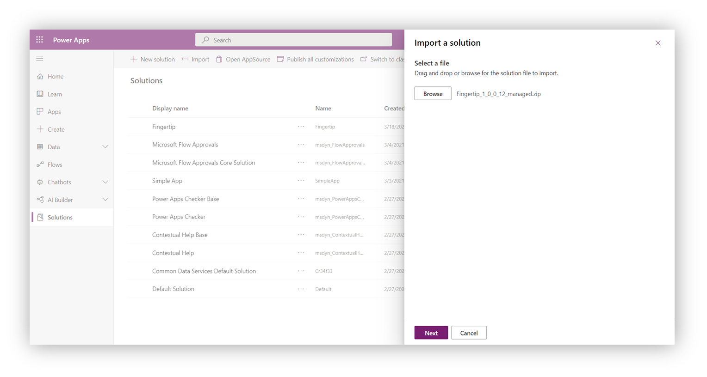Click the selected file name Fingertip_1_0_0_12_managed.zip
707x377 pixels.
tap(498, 94)
